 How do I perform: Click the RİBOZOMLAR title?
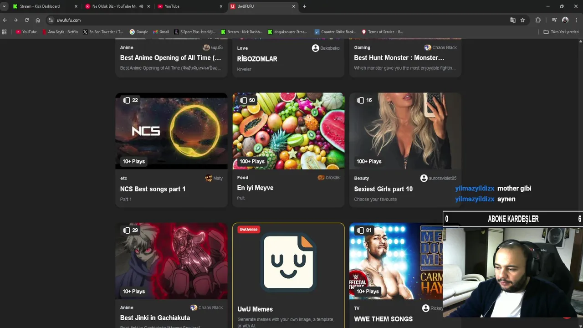click(x=257, y=59)
